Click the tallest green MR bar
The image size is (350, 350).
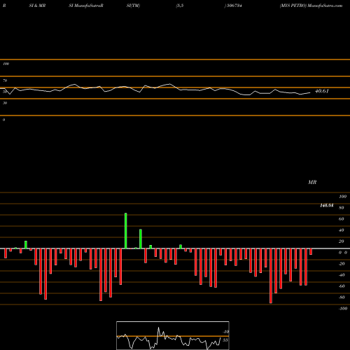(126, 231)
